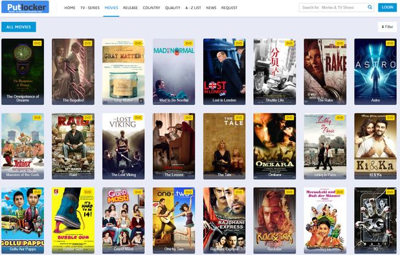The height and width of the screenshot is (255, 400).
Task: Open the Country menu
Action: click(x=151, y=8)
